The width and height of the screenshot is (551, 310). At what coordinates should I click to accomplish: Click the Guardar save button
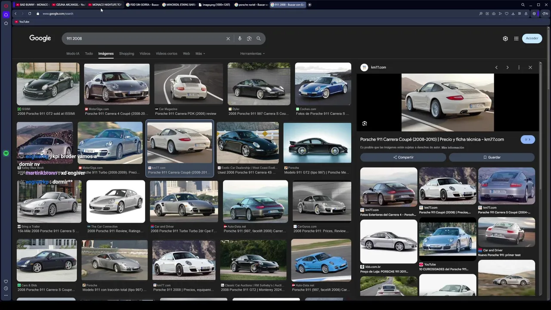pos(492,157)
